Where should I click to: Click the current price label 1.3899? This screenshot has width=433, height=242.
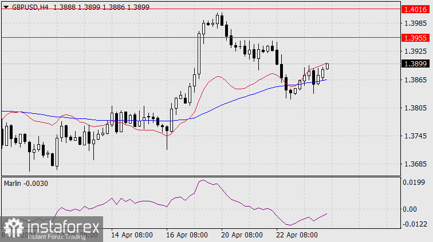(x=415, y=64)
